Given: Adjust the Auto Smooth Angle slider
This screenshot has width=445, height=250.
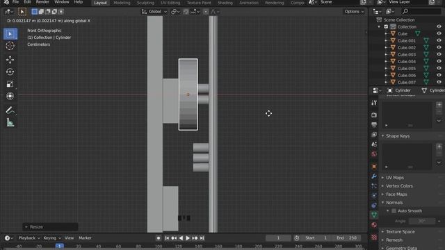Looking at the screenshot, I should point(422,221).
